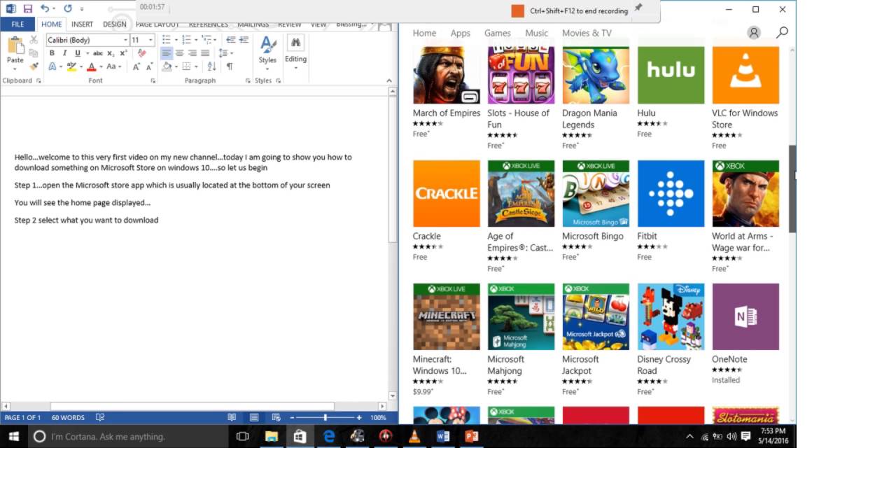
Task: Toggle Superscript formatting
Action: click(x=123, y=53)
